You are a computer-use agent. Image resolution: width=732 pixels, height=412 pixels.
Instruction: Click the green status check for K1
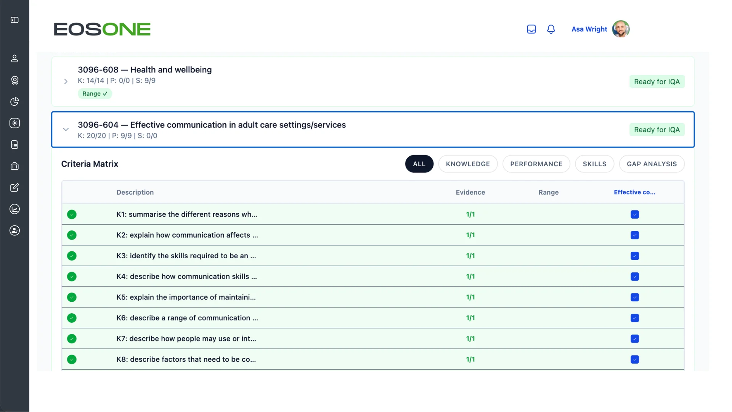pyautogui.click(x=72, y=214)
